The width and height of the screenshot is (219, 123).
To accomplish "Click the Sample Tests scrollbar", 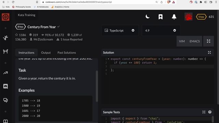I will pyautogui.click(x=212, y=119).
